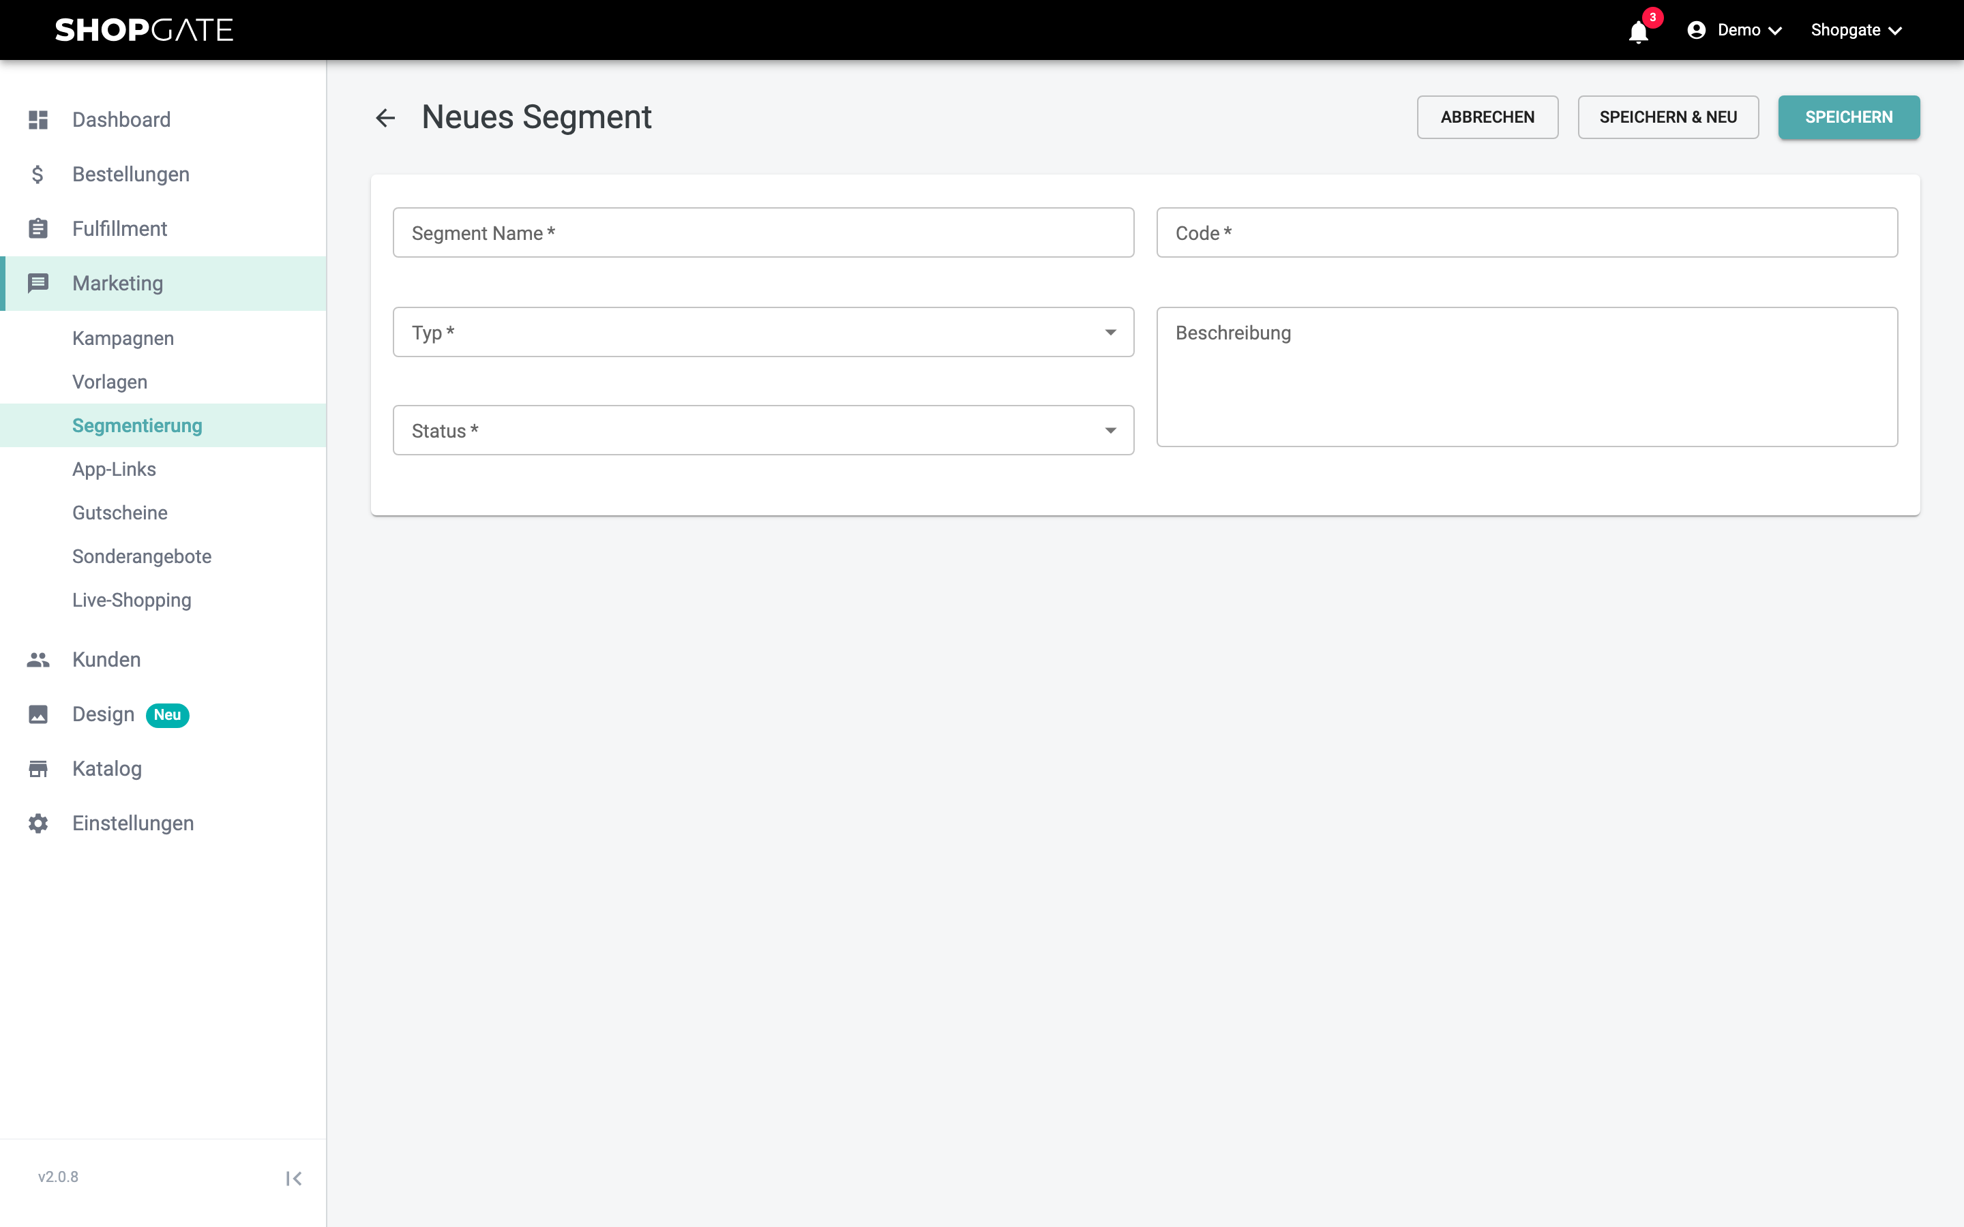Click the Marketing chat icon
The image size is (1964, 1227).
(38, 283)
